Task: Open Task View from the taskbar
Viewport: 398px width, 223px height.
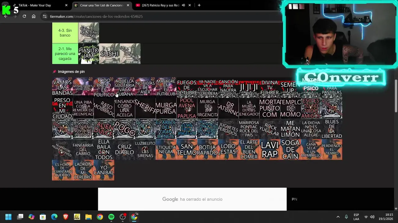Action: [x=20, y=217]
